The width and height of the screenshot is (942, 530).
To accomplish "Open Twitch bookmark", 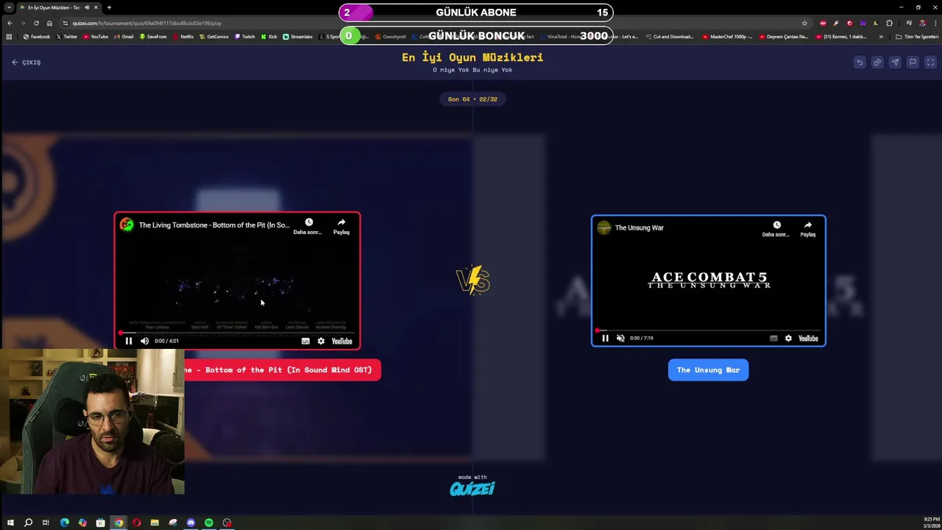I will coord(245,36).
